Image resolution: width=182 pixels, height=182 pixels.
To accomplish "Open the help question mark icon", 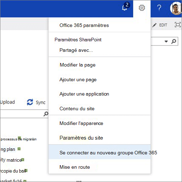I will 159,8.
